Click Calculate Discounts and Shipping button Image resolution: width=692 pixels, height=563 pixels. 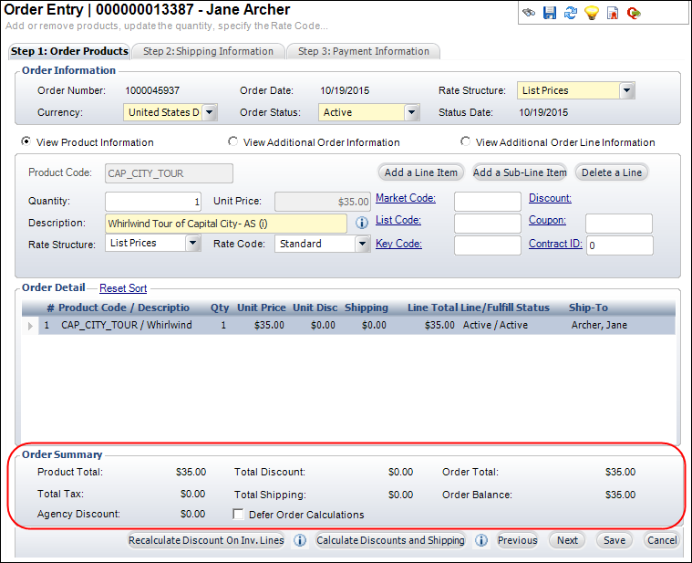pyautogui.click(x=390, y=540)
